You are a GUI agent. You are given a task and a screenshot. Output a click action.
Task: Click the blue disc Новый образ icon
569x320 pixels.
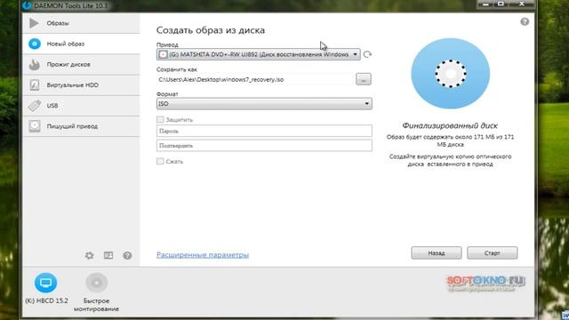pyautogui.click(x=35, y=44)
